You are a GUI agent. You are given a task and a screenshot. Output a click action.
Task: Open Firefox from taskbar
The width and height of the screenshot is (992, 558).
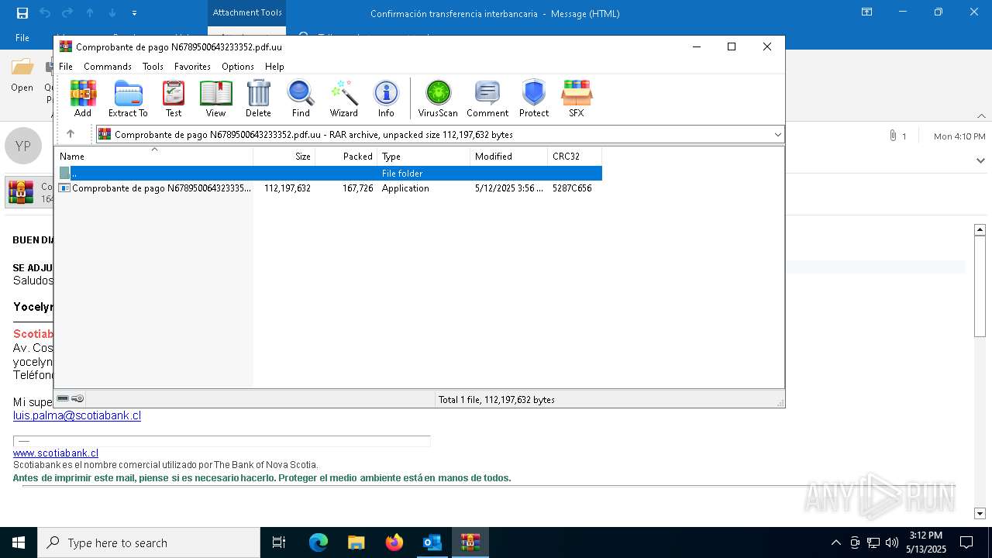pyautogui.click(x=394, y=542)
